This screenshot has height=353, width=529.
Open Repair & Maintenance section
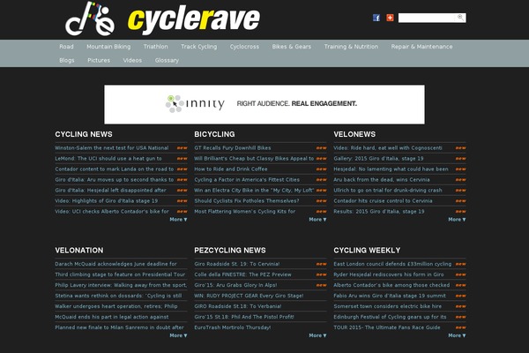click(422, 47)
